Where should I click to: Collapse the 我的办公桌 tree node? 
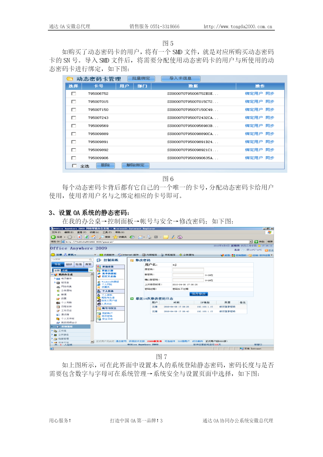pos(52,274)
